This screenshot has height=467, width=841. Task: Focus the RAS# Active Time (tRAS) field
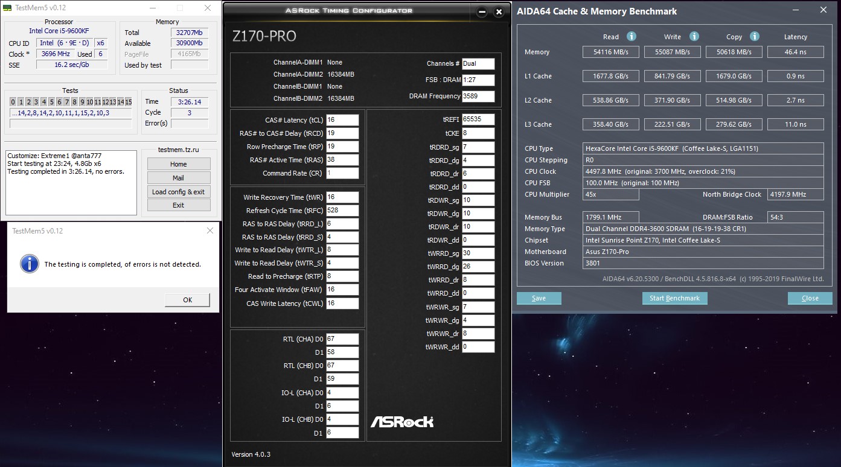coord(342,160)
